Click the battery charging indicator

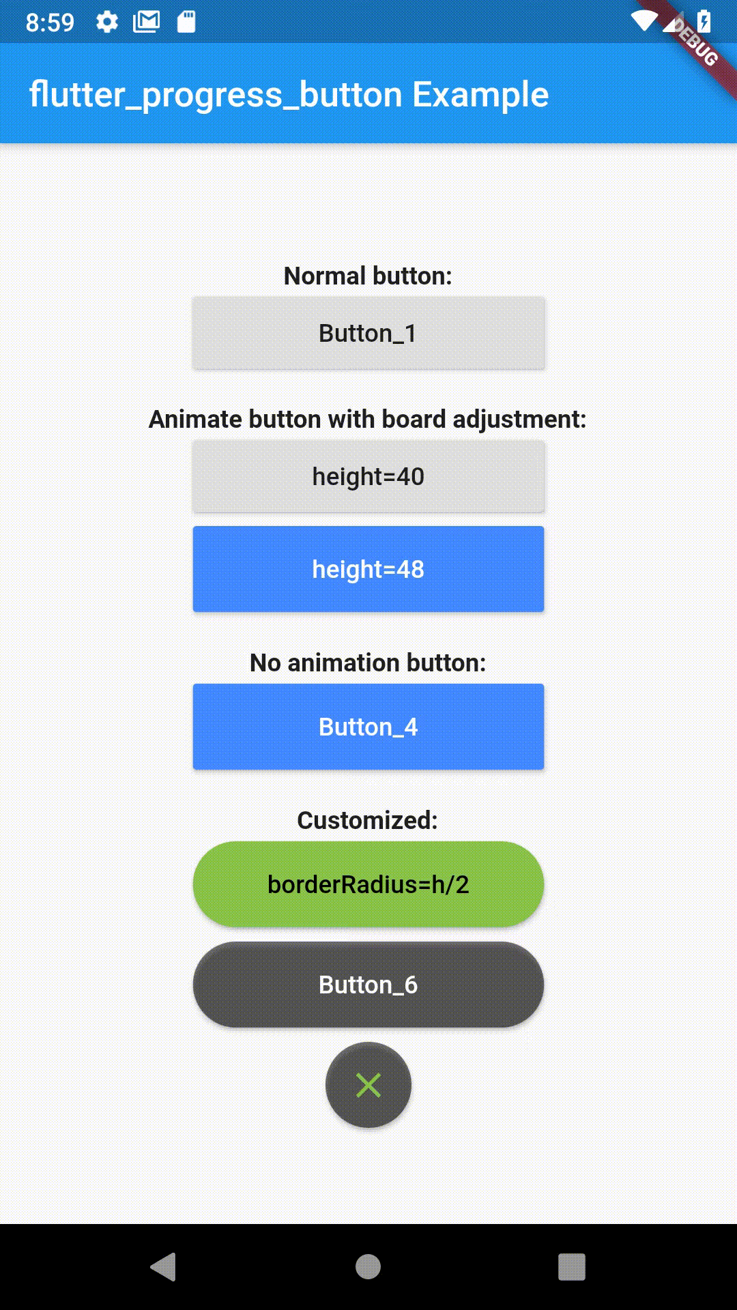tap(704, 21)
